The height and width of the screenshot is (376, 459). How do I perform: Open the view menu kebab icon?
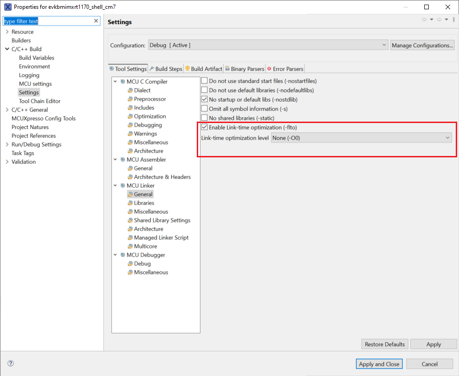[x=453, y=19]
